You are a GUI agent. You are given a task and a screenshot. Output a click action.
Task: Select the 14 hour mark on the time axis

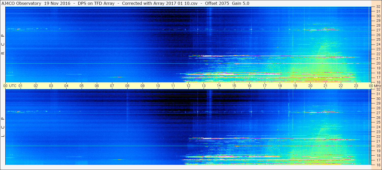tap(219, 86)
